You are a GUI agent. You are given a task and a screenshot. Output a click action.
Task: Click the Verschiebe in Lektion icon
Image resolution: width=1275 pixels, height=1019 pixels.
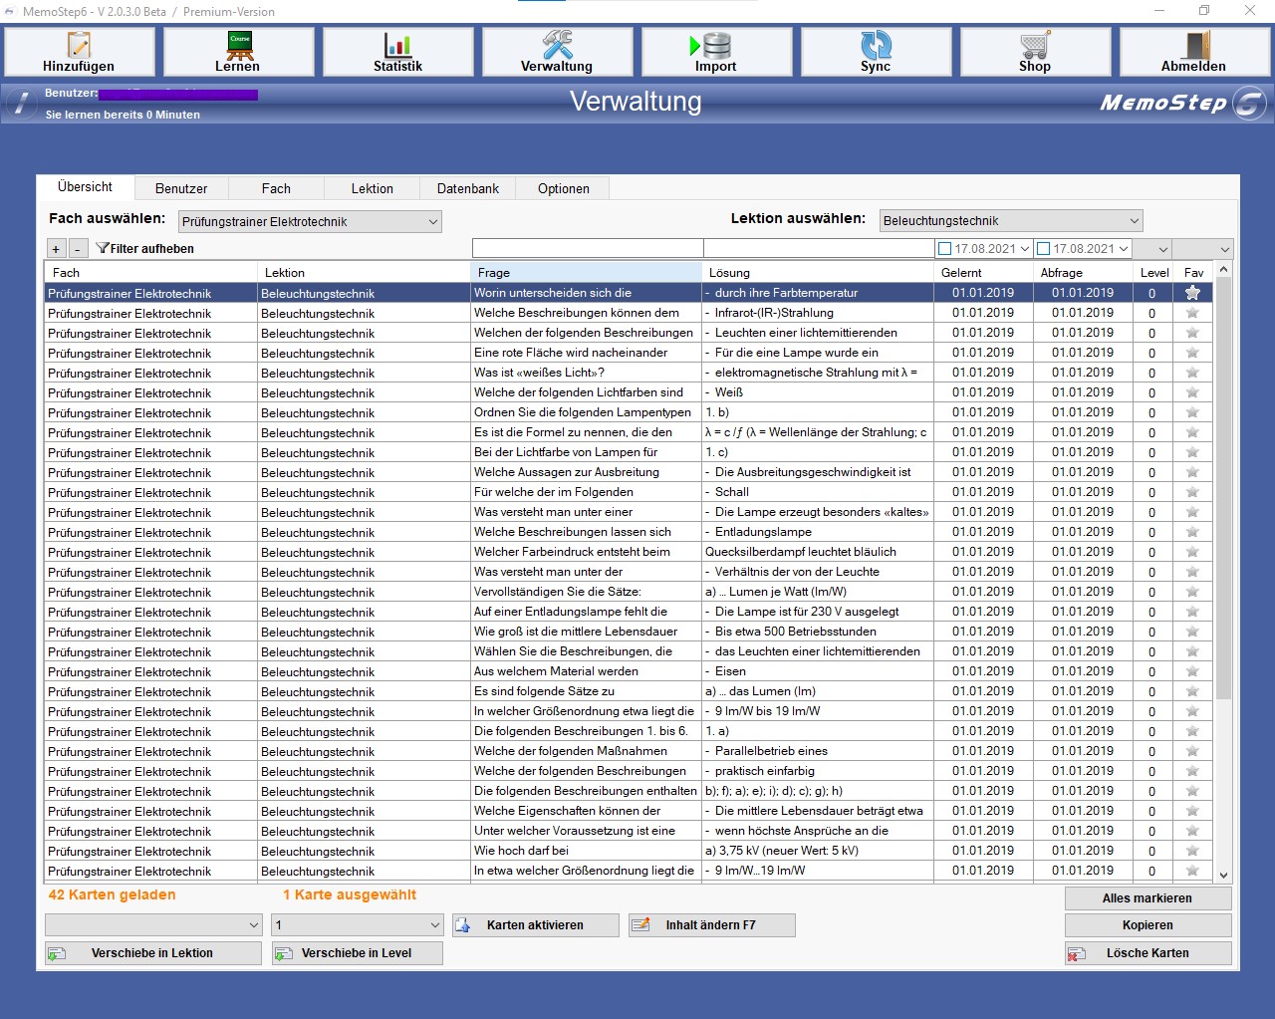pos(57,953)
